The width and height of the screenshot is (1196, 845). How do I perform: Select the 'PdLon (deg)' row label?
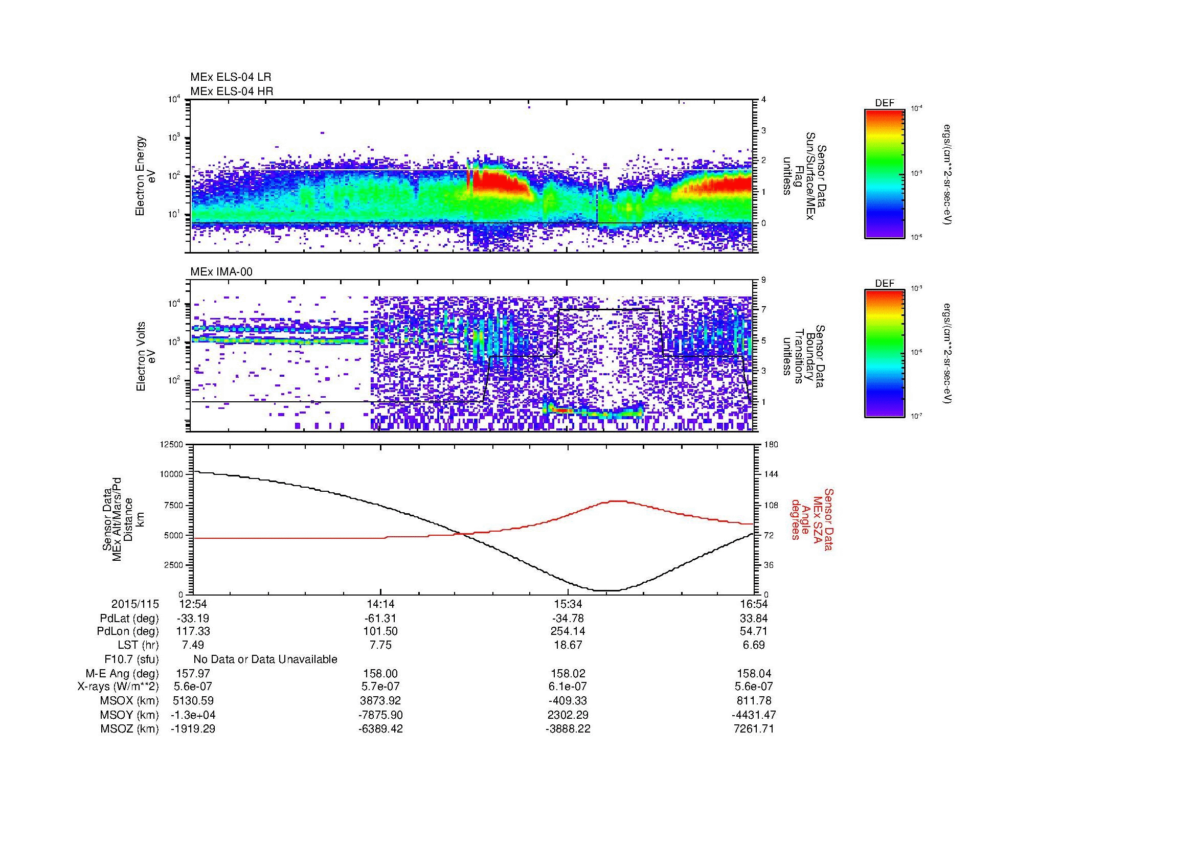[129, 631]
